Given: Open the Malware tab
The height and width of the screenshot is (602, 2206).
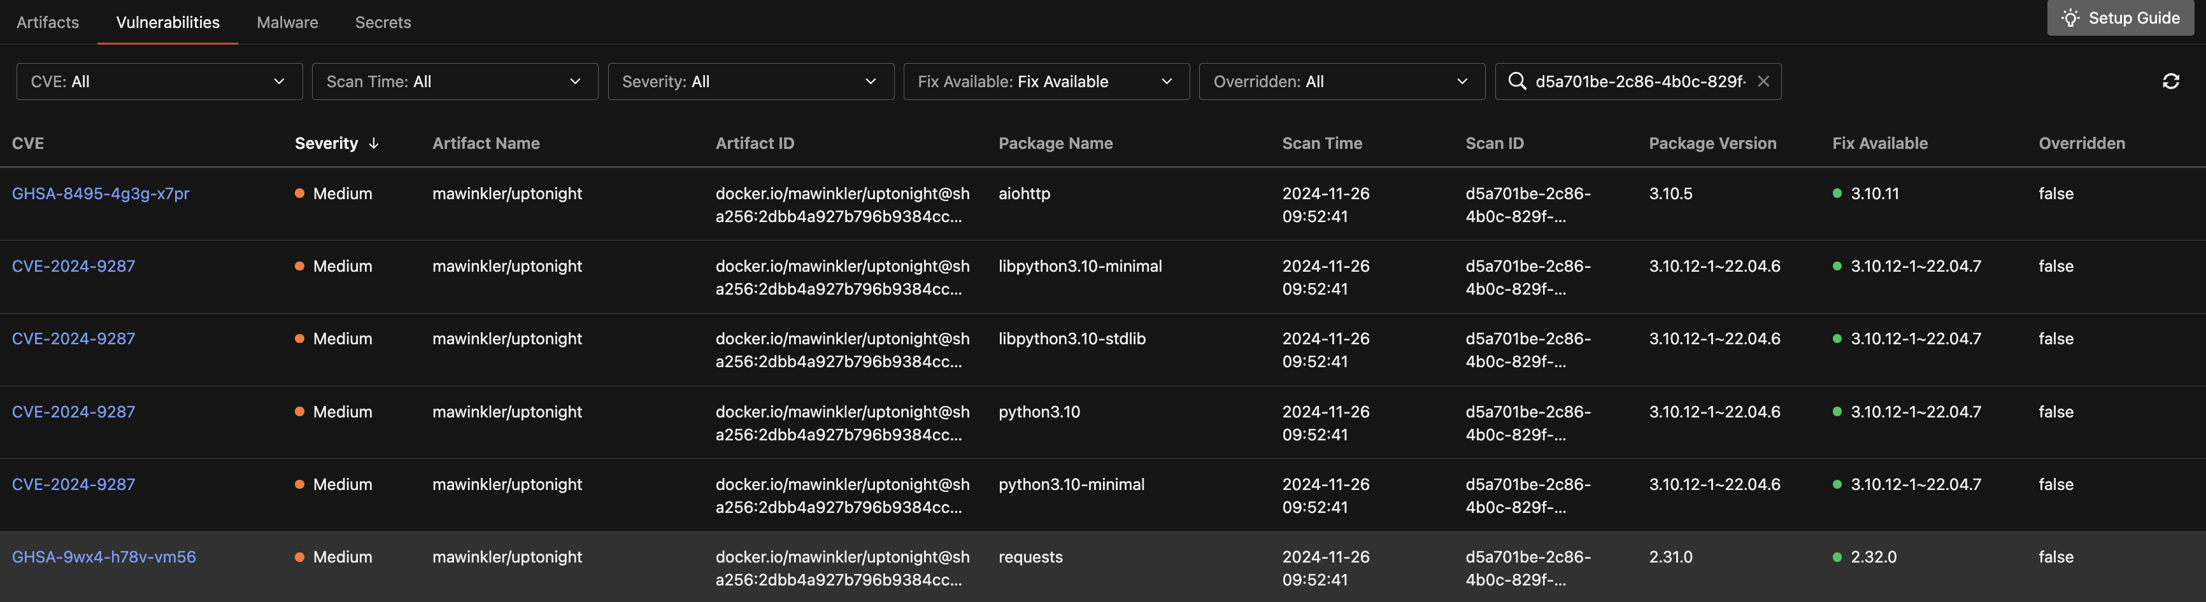Looking at the screenshot, I should pyautogui.click(x=288, y=22).
